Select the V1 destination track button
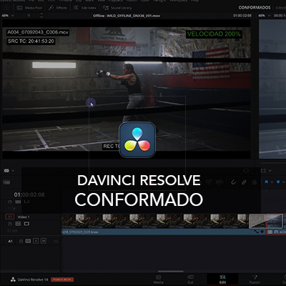 10,217
